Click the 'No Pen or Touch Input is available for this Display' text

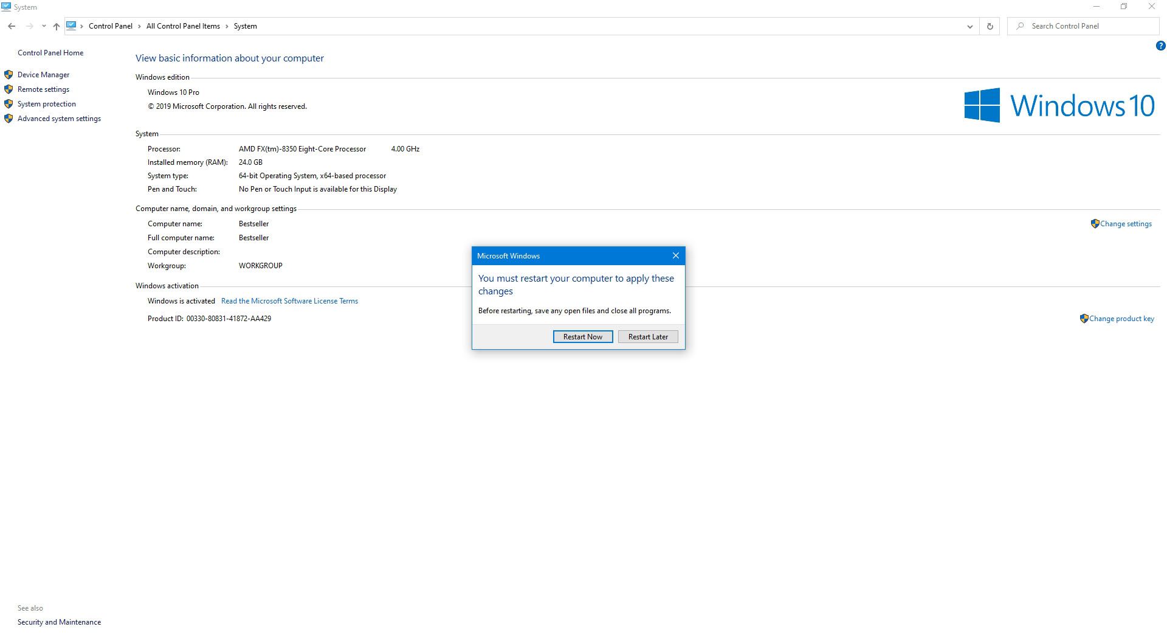[318, 189]
